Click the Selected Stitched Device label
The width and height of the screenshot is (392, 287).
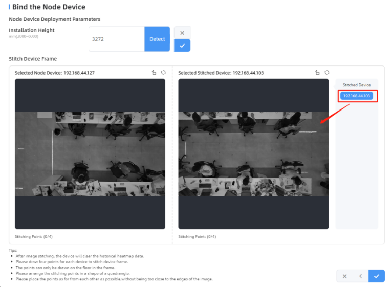click(221, 73)
